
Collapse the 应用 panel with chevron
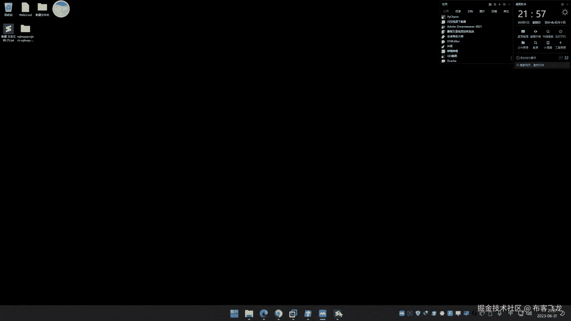(x=509, y=4)
